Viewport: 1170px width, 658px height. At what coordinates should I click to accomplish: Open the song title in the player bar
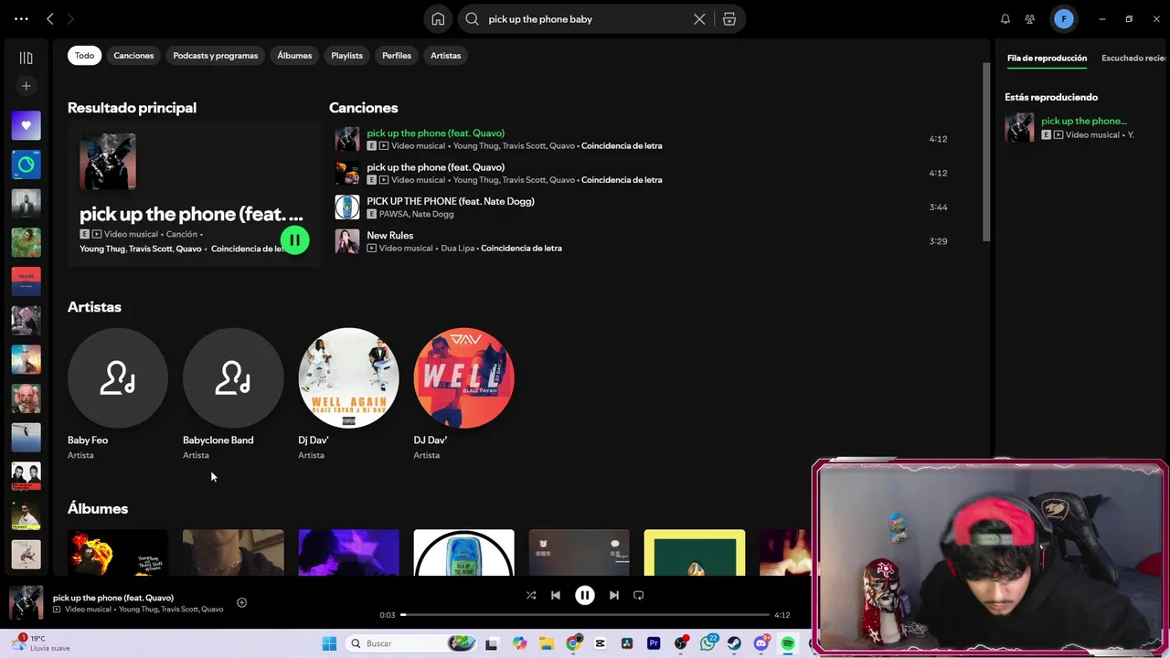pyautogui.click(x=113, y=598)
